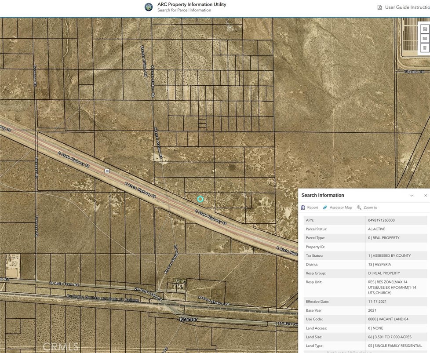Open User Guide Instructions link
Image resolution: width=430 pixels, height=353 pixels.
[407, 7]
